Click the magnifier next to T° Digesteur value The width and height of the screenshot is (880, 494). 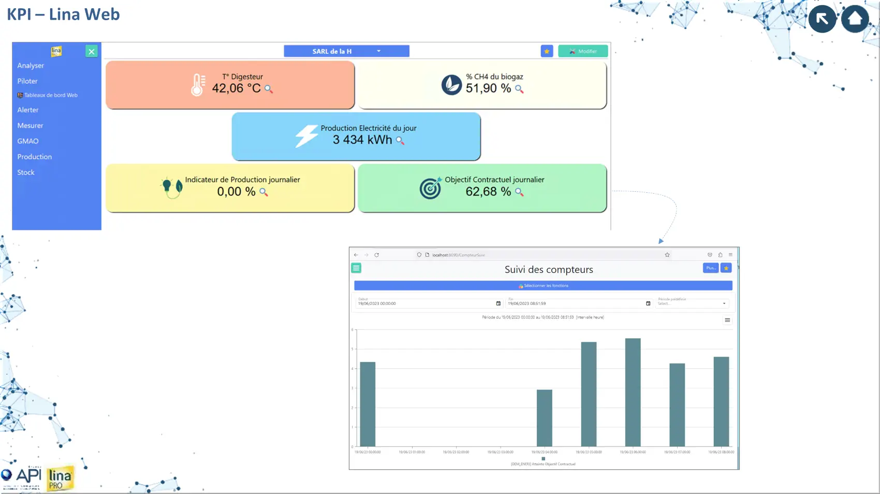click(x=268, y=89)
